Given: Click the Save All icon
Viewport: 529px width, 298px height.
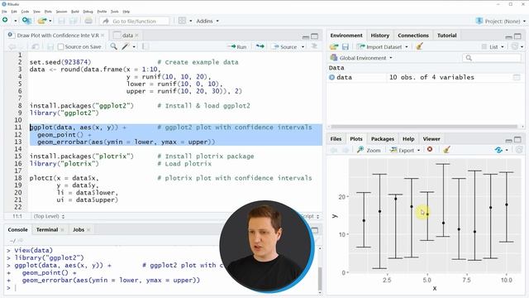Looking at the screenshot, I should [x=74, y=21].
